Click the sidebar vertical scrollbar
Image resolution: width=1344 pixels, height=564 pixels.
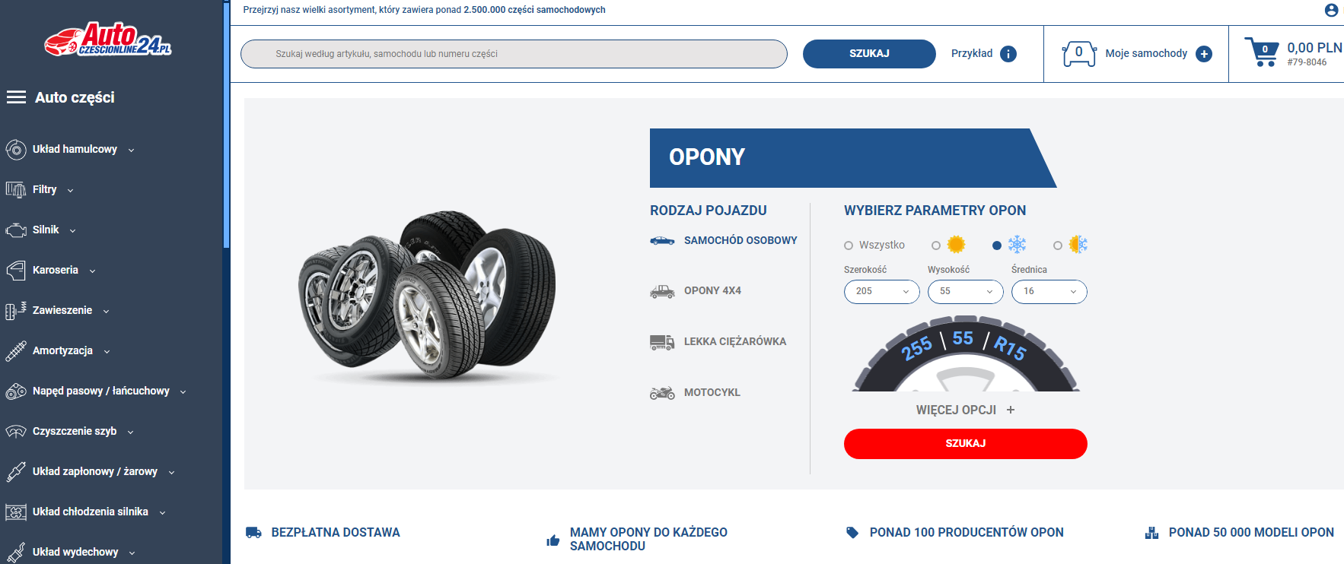tap(226, 125)
